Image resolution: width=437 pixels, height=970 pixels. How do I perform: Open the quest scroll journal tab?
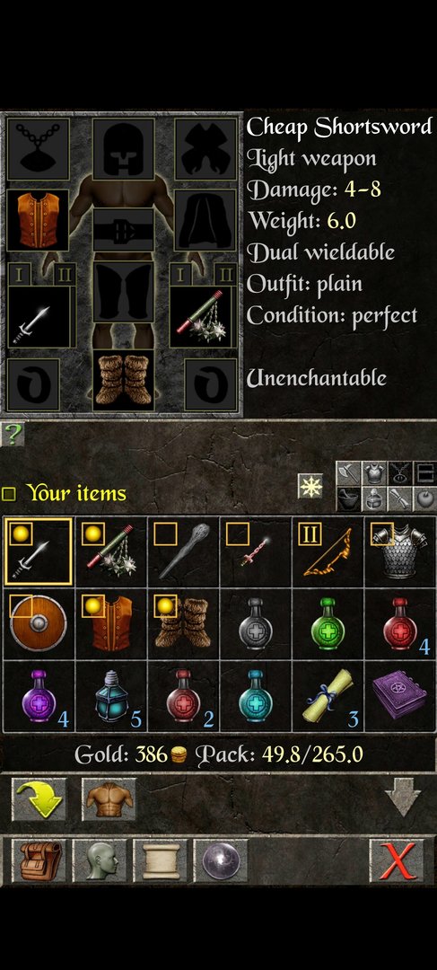160,860
